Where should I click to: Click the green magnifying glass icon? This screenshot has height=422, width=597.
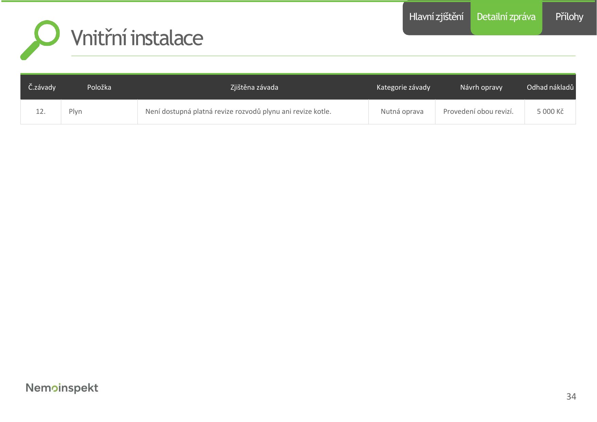pyautogui.click(x=40, y=40)
